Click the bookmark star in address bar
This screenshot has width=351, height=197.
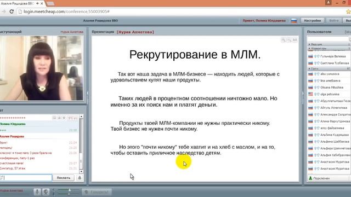tap(348, 11)
